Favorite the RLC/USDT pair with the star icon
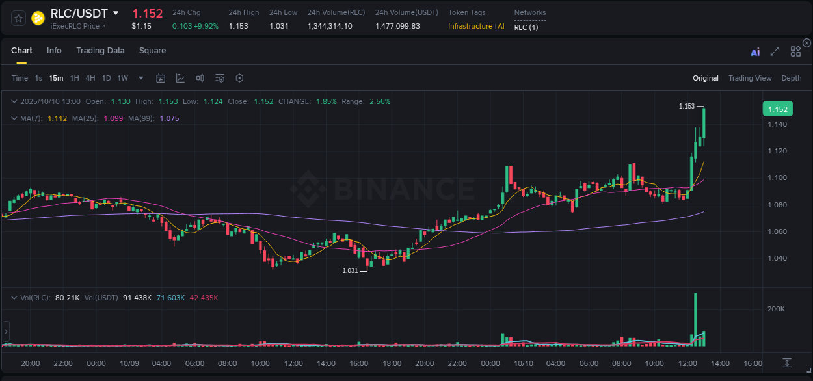Image resolution: width=813 pixels, height=381 pixels. point(18,18)
